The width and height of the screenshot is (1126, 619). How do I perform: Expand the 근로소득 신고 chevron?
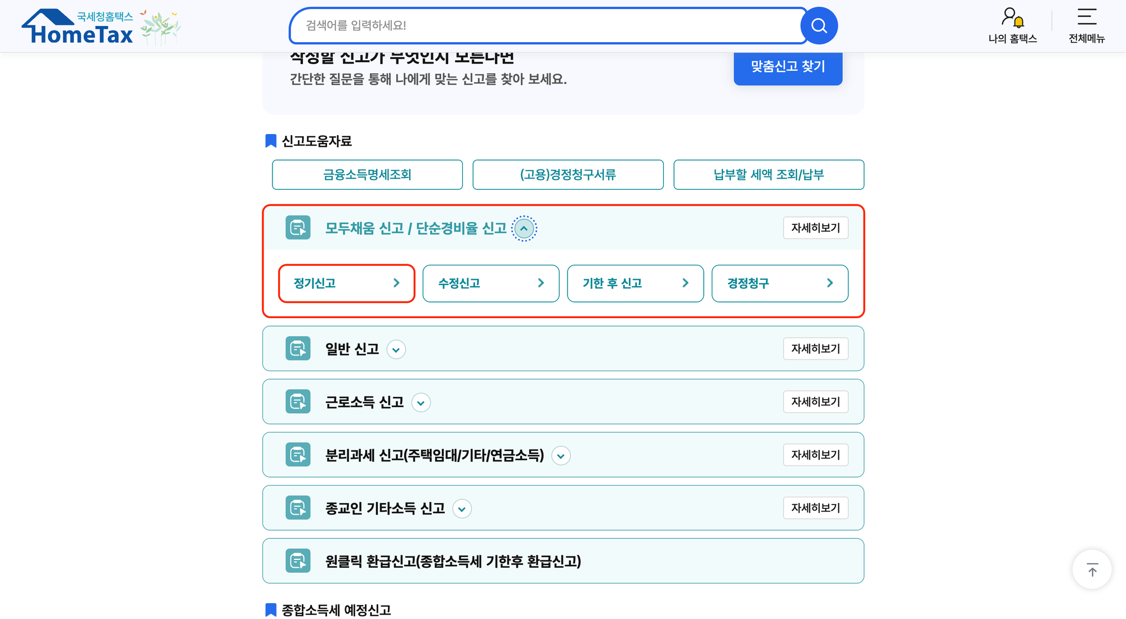tap(421, 403)
